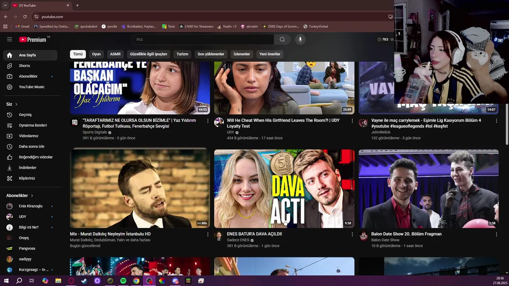Open Windows Start menu
509x286 pixels.
[6, 281]
